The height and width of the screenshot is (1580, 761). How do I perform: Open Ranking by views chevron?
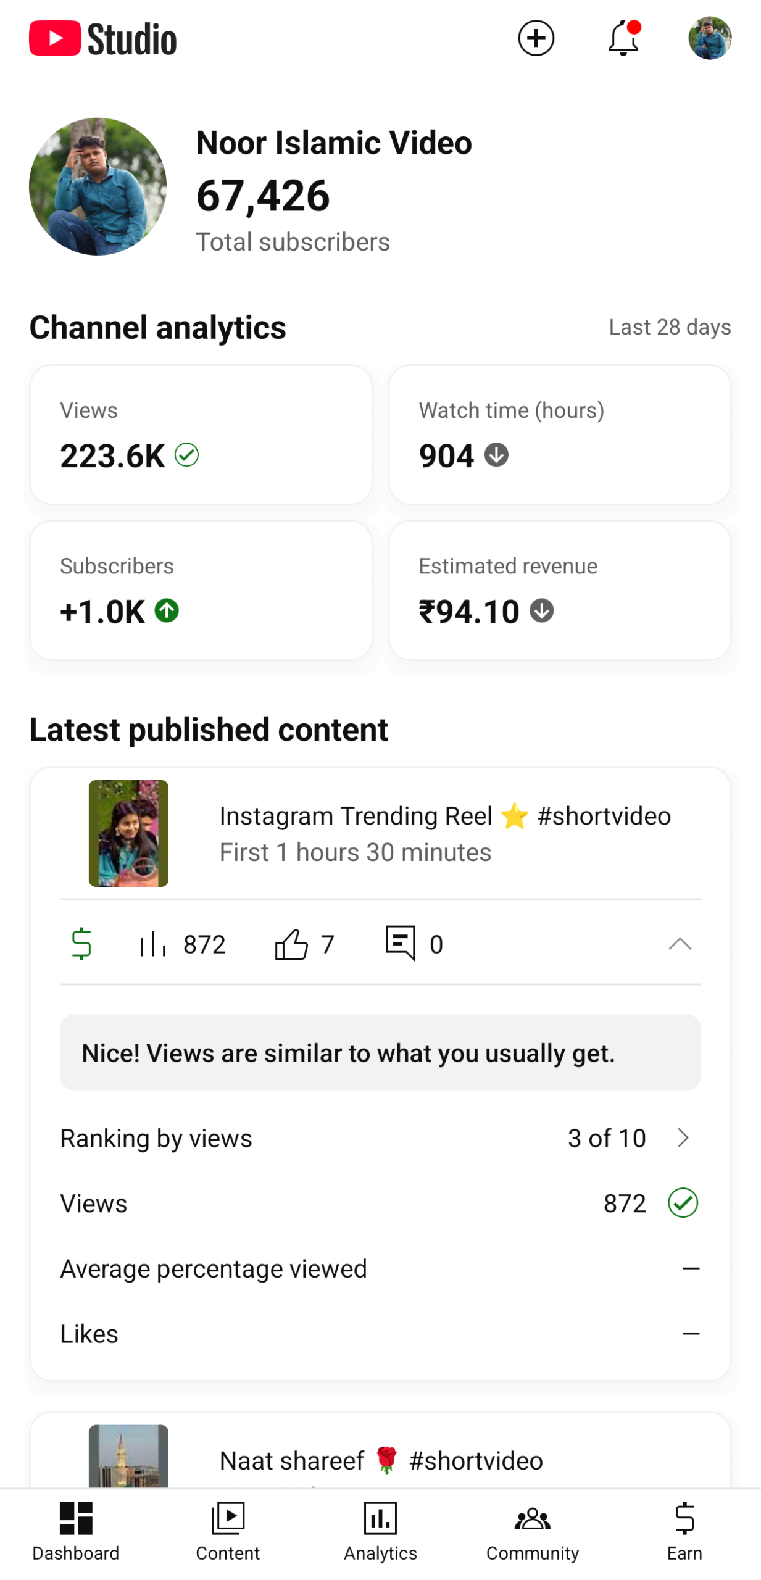coord(683,1137)
